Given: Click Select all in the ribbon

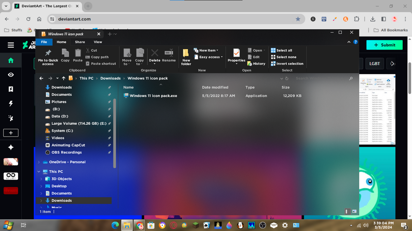Looking at the screenshot, I should click(x=281, y=50).
